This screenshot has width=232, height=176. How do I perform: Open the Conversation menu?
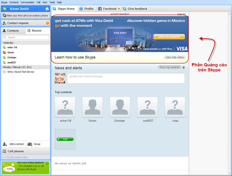pyautogui.click(x=28, y=3)
